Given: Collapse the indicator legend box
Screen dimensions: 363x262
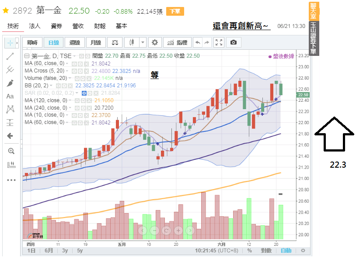Looking at the screenshot, I should tap(27, 56).
